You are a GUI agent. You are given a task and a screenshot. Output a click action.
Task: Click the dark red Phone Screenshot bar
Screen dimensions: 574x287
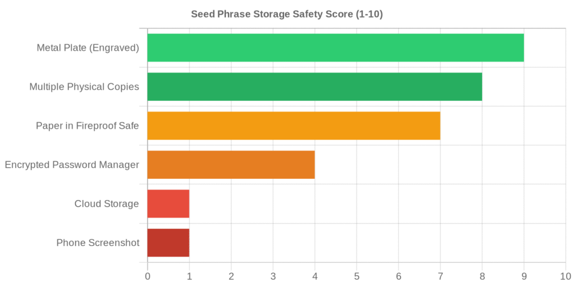(168, 243)
